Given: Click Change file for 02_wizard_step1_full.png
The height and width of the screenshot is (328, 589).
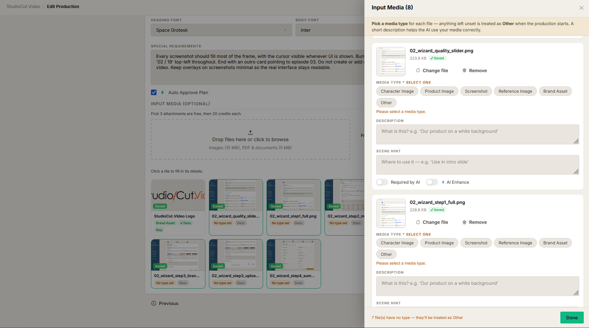Looking at the screenshot, I should tap(432, 222).
